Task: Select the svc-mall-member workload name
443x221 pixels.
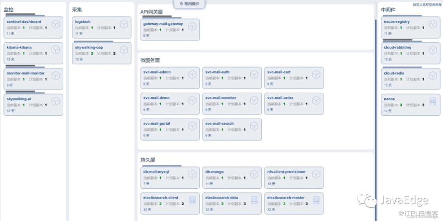Action: tap(221, 98)
